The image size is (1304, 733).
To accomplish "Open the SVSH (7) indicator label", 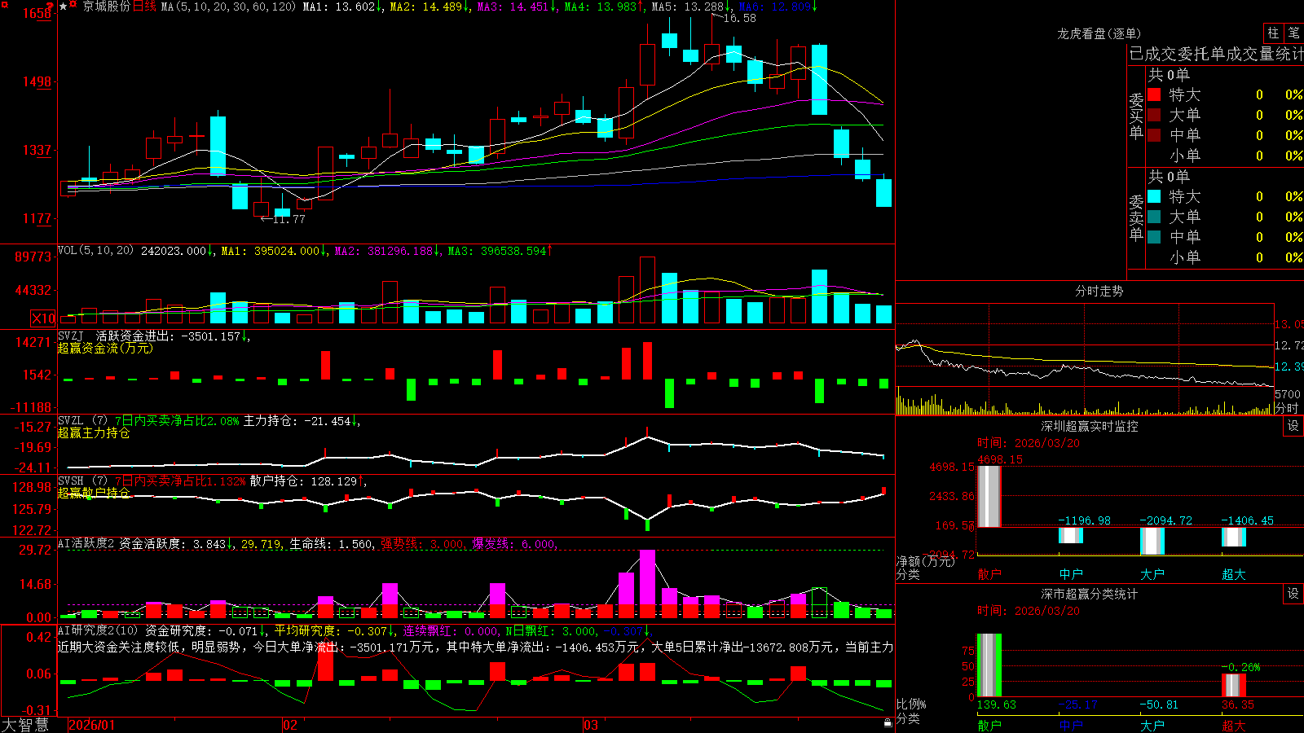I will pos(82,481).
